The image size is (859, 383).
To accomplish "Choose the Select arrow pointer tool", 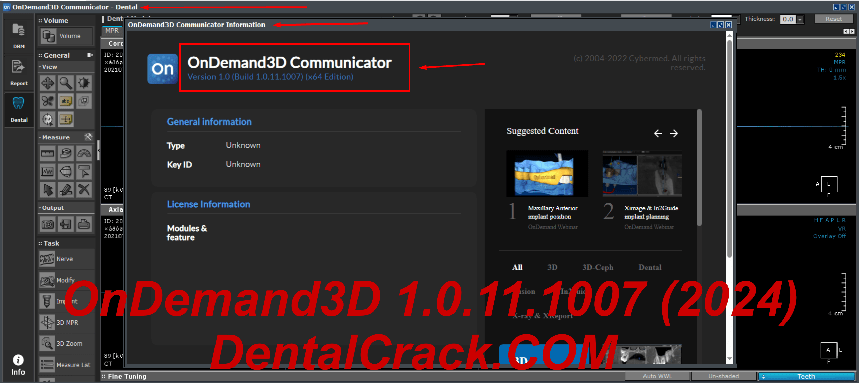I will (47, 190).
